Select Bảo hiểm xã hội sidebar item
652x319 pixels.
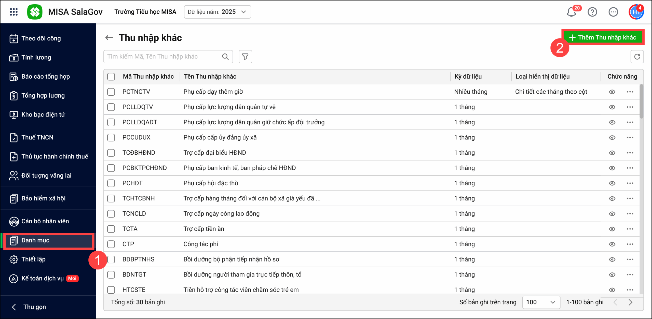pyautogui.click(x=43, y=198)
